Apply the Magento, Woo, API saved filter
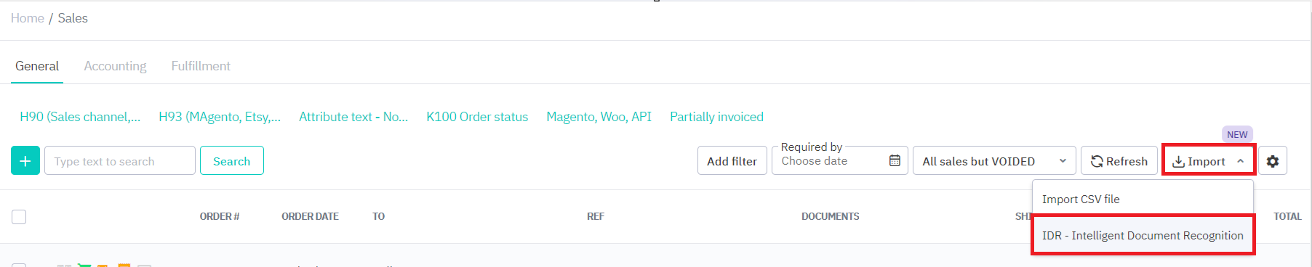The image size is (1312, 267). [599, 117]
